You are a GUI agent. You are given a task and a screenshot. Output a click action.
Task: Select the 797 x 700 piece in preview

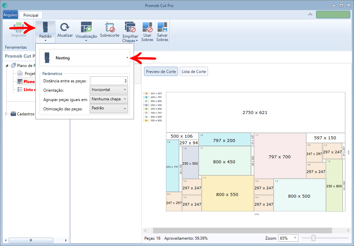pyautogui.click(x=280, y=156)
